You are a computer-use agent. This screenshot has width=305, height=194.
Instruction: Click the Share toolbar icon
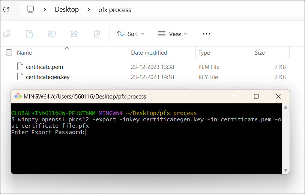coord(74,34)
